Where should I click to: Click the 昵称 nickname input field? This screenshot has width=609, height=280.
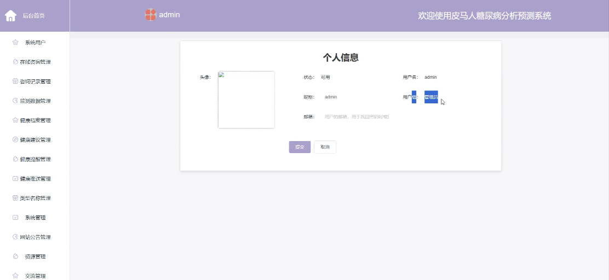point(356,97)
